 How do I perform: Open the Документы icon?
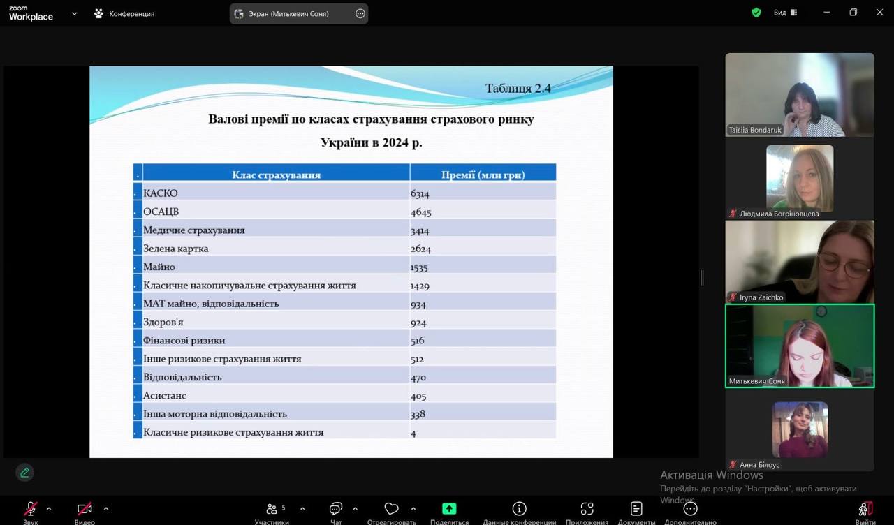coord(636,509)
